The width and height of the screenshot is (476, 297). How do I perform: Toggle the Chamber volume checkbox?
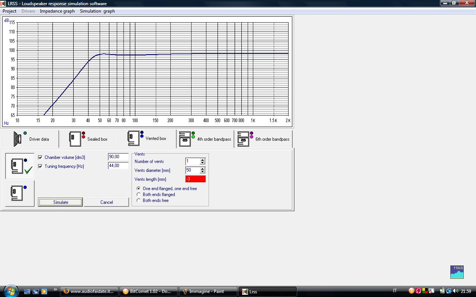tap(41, 157)
